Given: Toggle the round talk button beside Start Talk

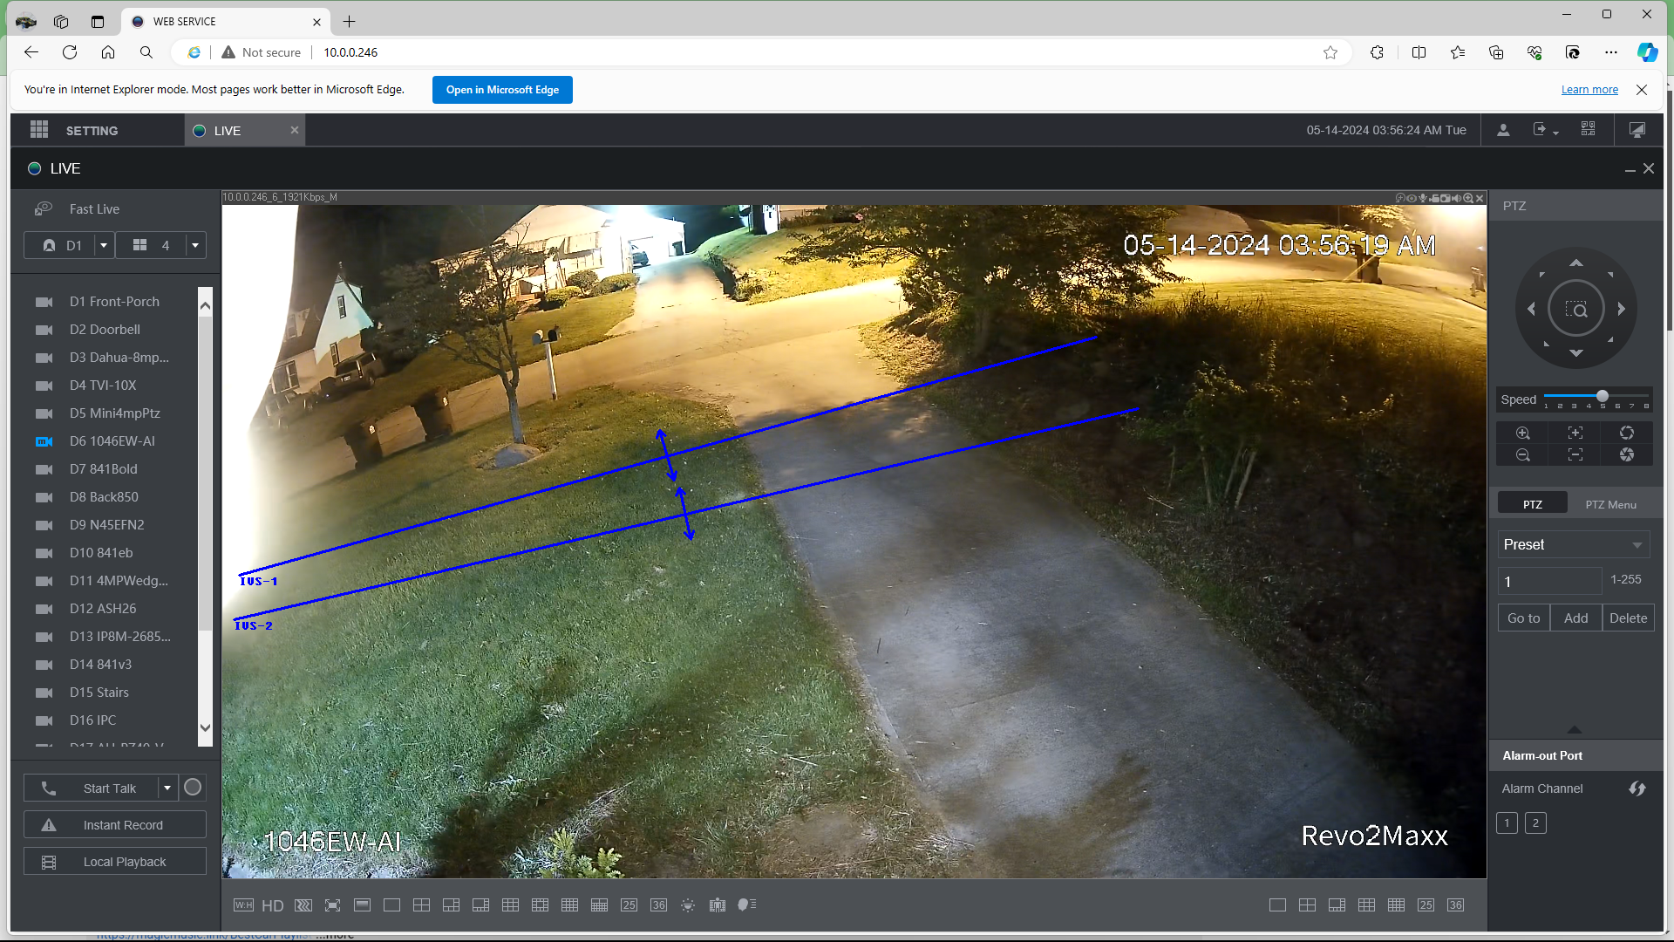Looking at the screenshot, I should pyautogui.click(x=193, y=788).
